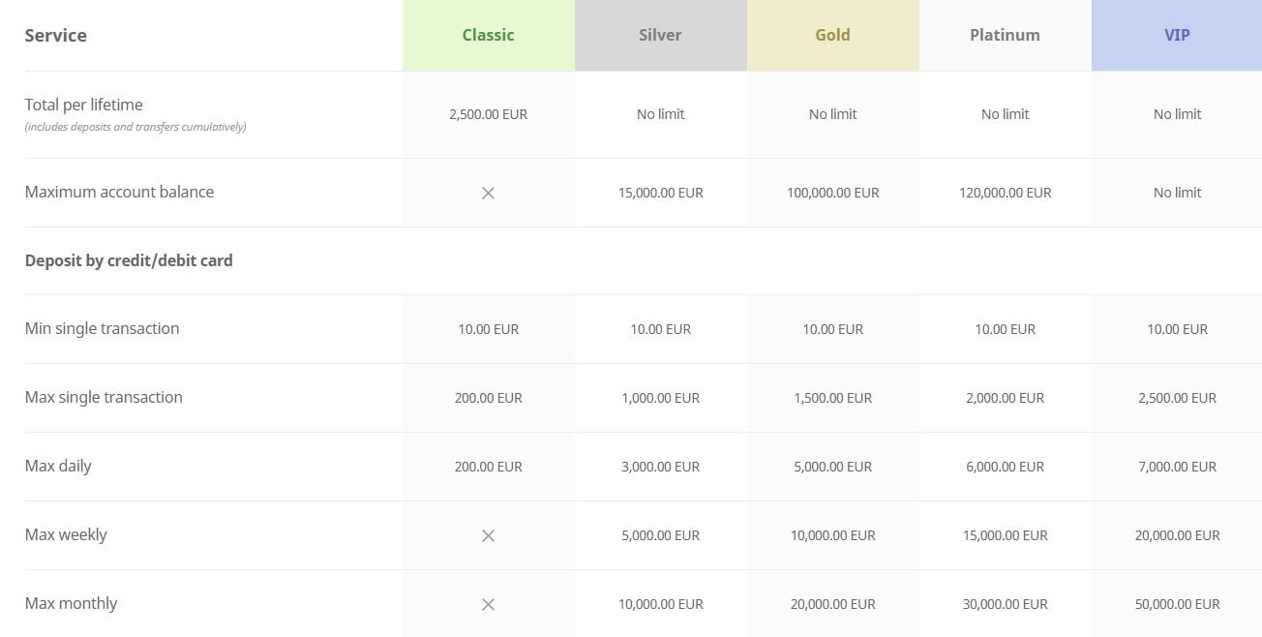Click the X icon in Classic Maximum account balance
1262x637 pixels.
(488, 193)
